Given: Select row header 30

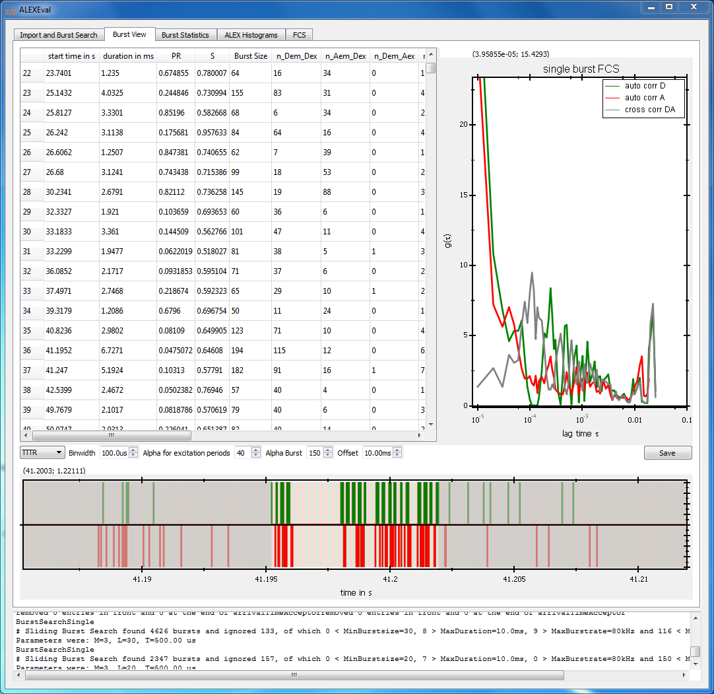Looking at the screenshot, I should [x=32, y=232].
